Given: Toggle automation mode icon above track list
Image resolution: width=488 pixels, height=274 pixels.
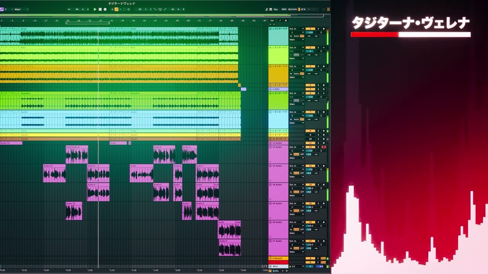Looking at the screenshot, I should (x=280, y=20).
